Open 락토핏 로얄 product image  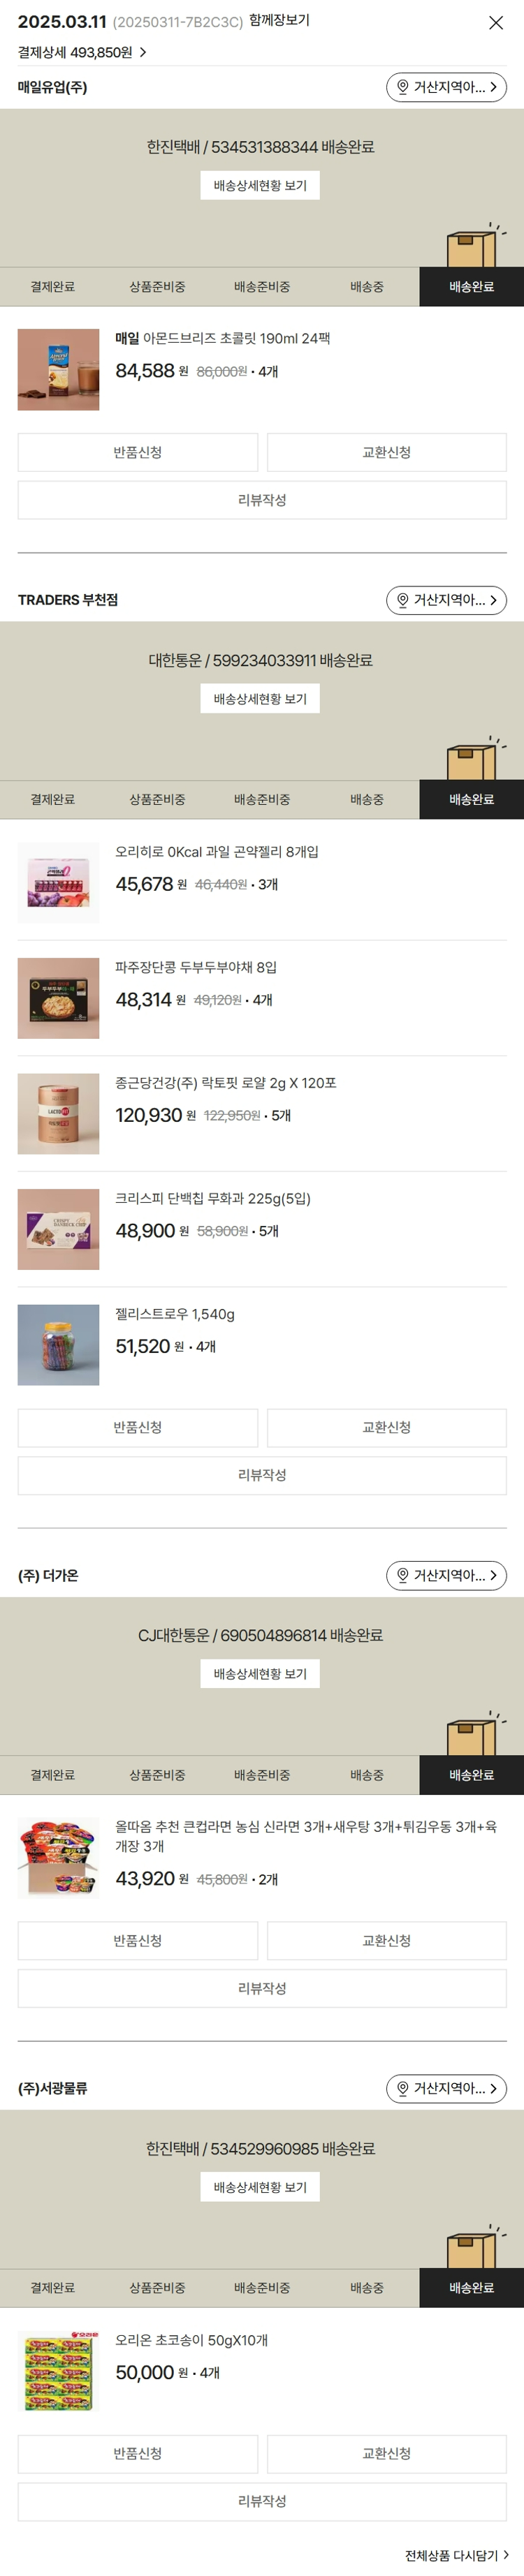coord(58,1113)
